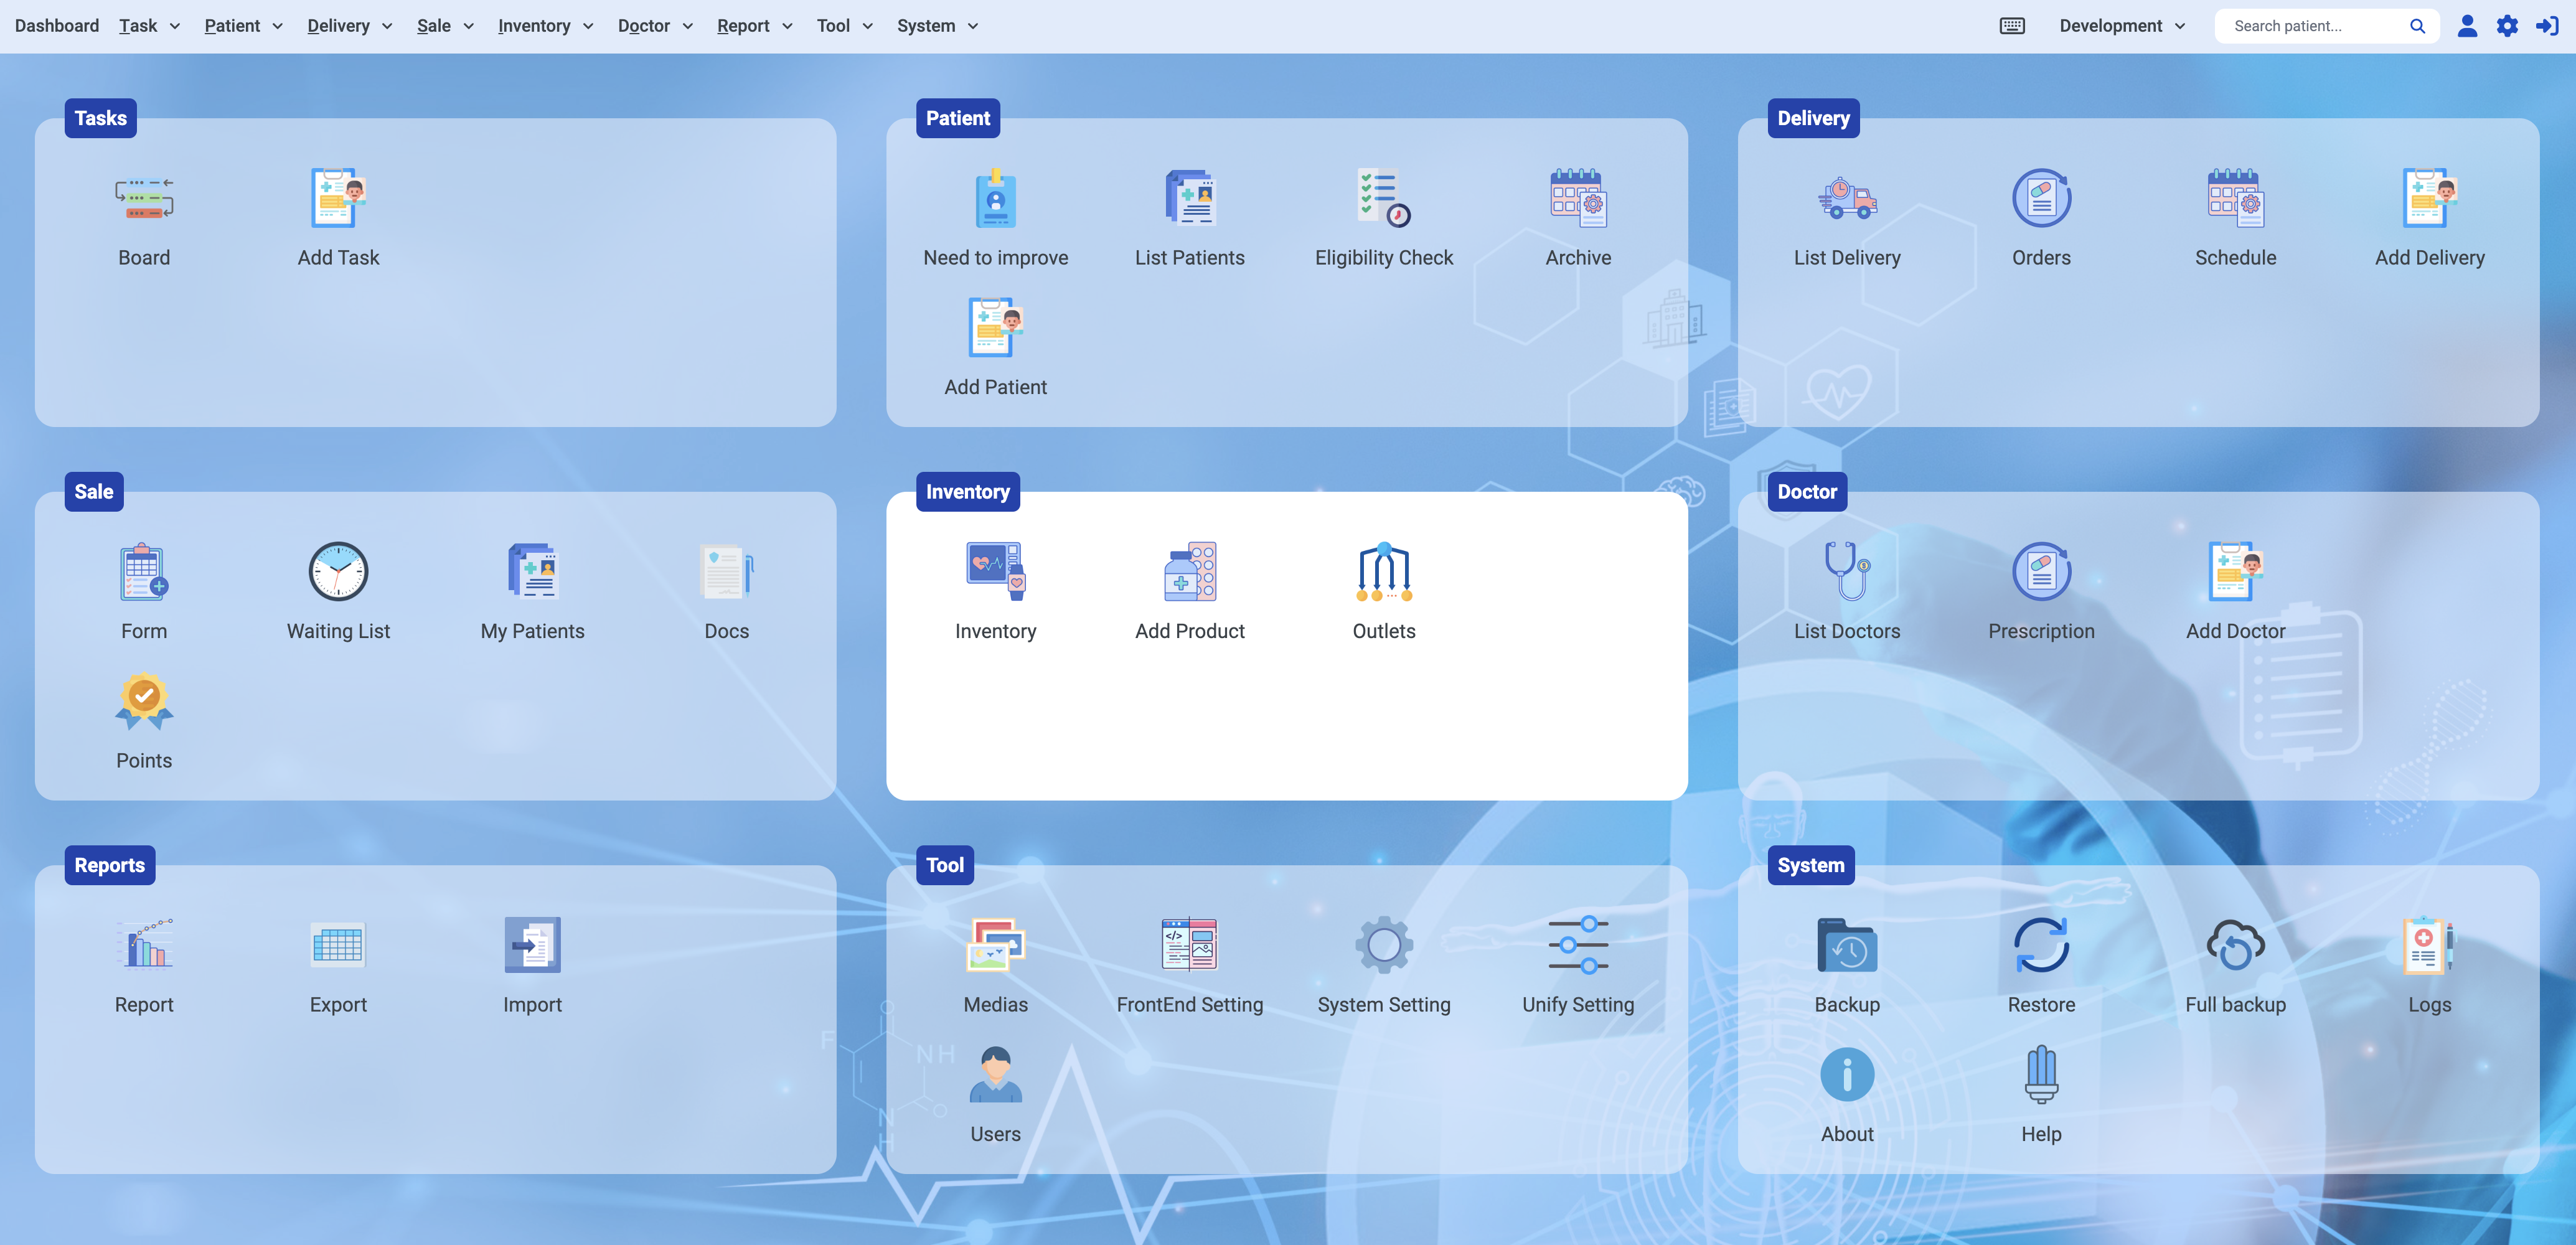Click the Add Delivery icon
This screenshot has height=1245, width=2576.
[2430, 198]
